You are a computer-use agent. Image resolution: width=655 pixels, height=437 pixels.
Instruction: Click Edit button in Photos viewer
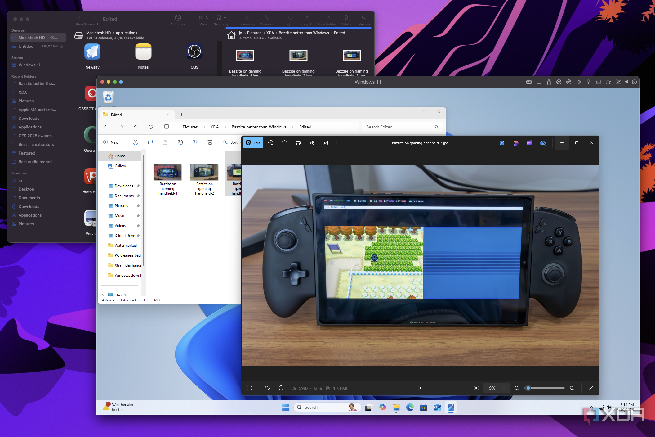tap(253, 143)
